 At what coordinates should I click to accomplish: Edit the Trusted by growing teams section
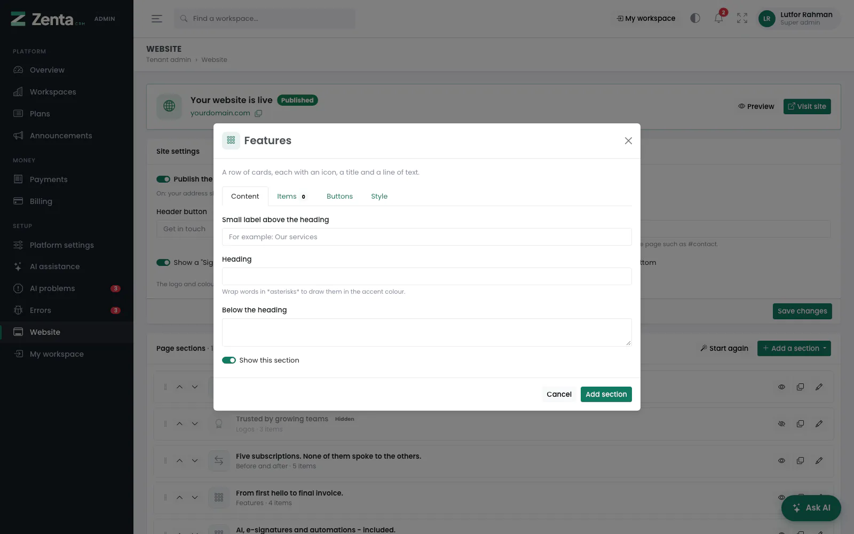coord(819,424)
